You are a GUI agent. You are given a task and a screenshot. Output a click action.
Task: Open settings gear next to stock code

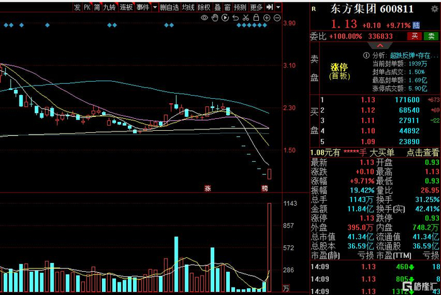435,9
